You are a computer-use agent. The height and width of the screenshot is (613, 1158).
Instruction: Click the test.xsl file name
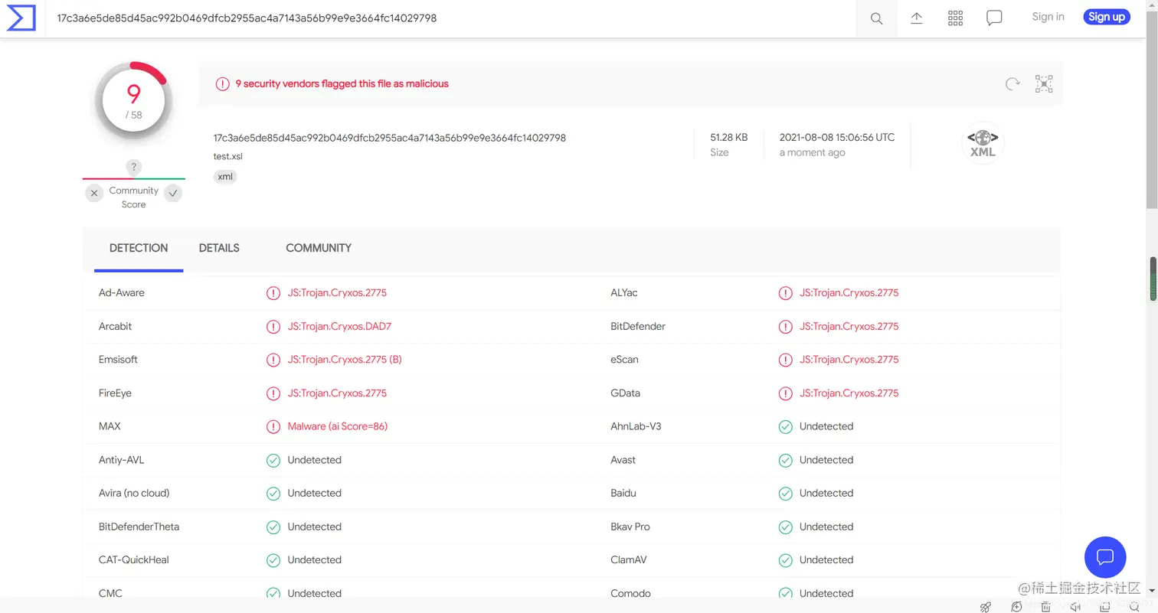[228, 156]
